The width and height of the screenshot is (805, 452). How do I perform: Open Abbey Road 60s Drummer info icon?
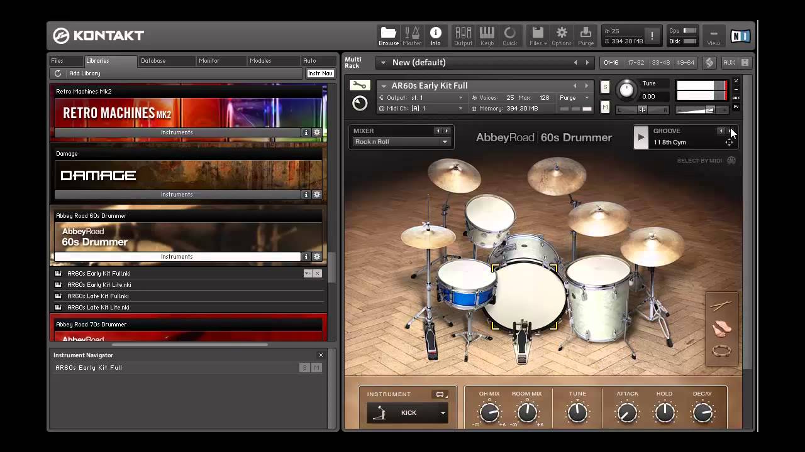tap(306, 257)
